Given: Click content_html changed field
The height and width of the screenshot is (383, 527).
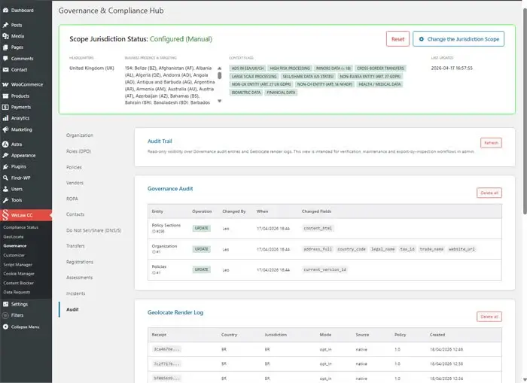Looking at the screenshot, I should (318, 229).
